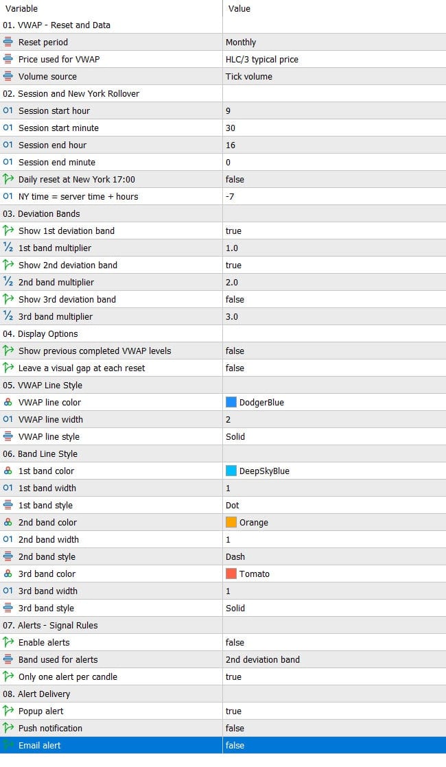Screen dimensions: 446x767
Task: Click the integer icon beside VWAP line width
Action: click(x=8, y=419)
